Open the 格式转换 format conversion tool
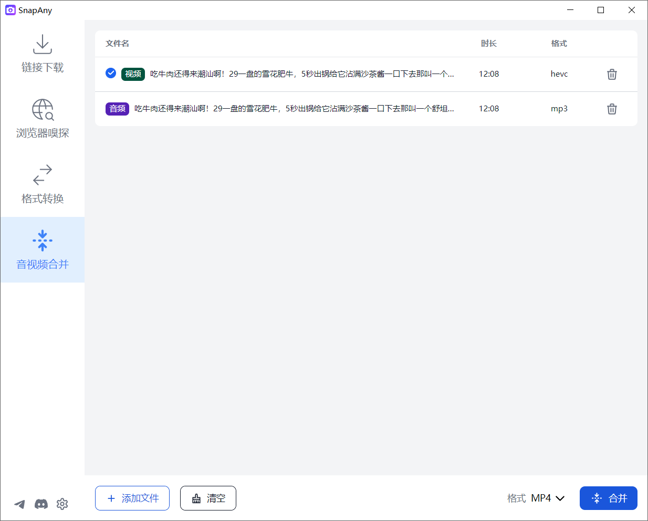648x521 pixels. pyautogui.click(x=42, y=184)
